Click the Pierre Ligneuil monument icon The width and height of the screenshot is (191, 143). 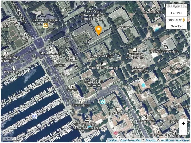coord(14,68)
